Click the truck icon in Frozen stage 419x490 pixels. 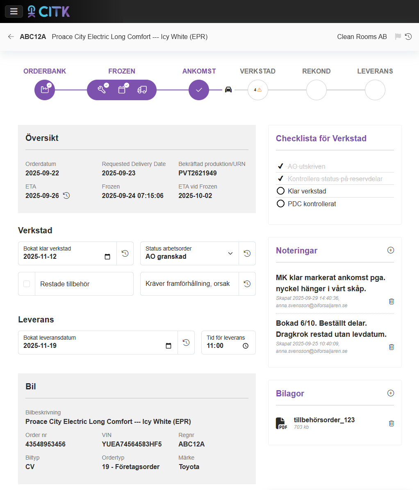pos(142,90)
